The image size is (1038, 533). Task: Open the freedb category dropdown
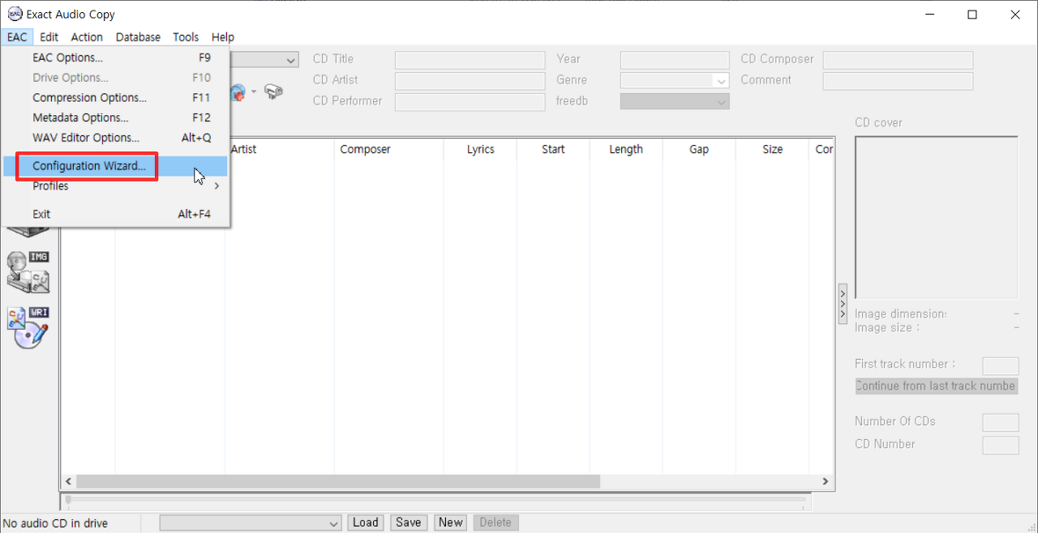[675, 101]
